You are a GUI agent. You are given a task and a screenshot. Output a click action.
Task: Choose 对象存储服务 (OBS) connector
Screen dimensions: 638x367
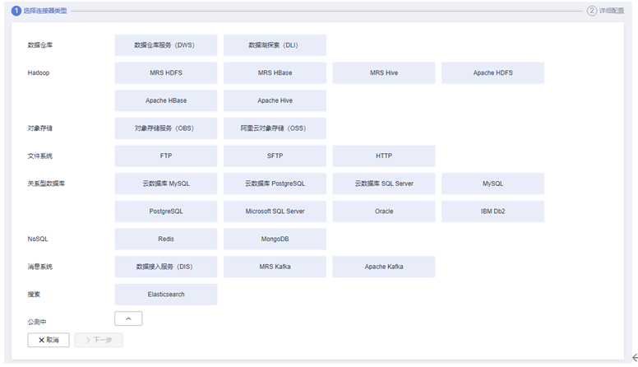pyautogui.click(x=165, y=128)
